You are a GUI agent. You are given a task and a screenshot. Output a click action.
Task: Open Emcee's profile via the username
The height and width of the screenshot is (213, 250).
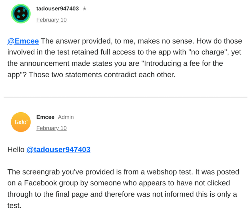click(x=45, y=117)
